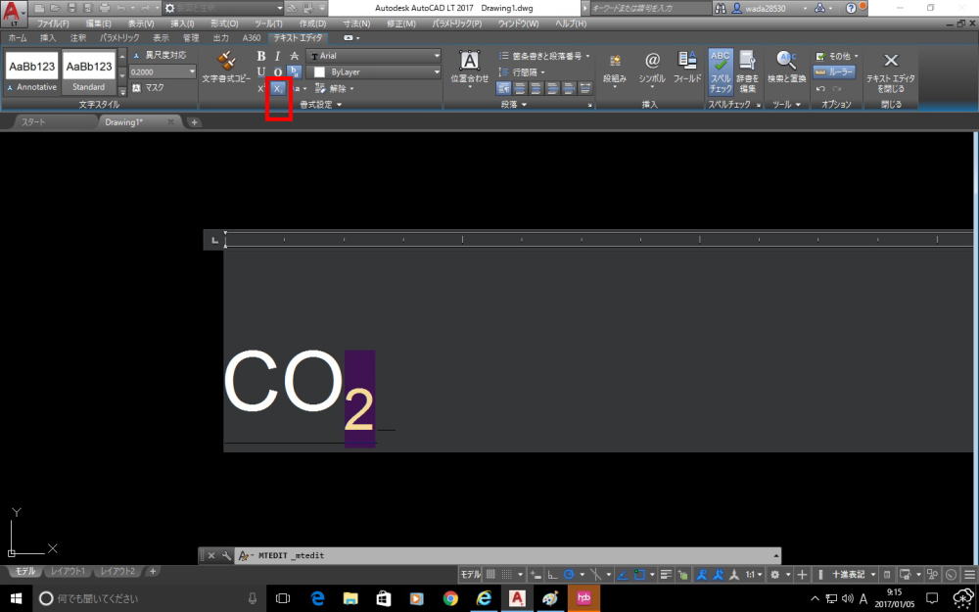
Task: Apply default paragraph alignment
Action: (x=503, y=89)
